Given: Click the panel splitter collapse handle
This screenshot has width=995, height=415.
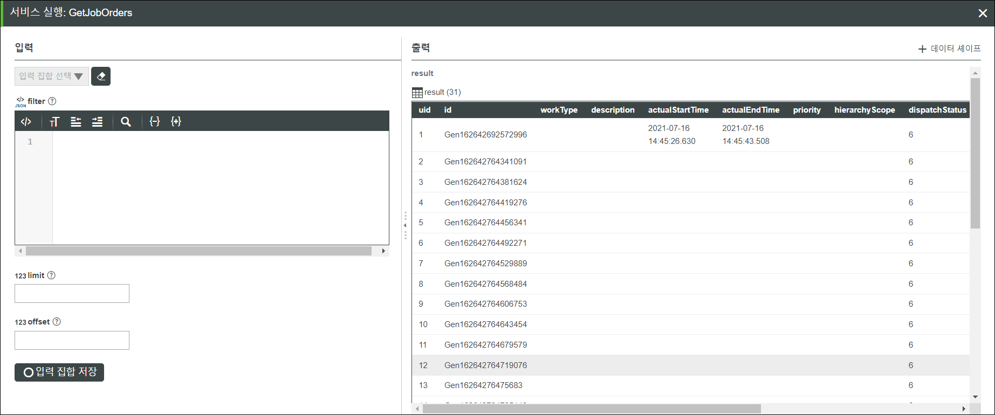Looking at the screenshot, I should tap(405, 225).
